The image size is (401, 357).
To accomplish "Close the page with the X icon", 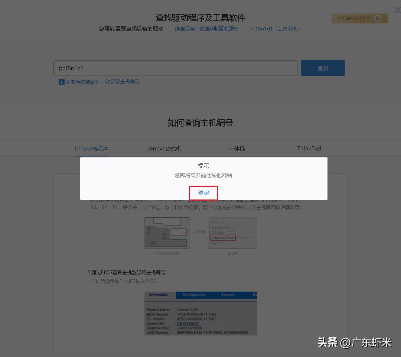I will click(x=397, y=10).
